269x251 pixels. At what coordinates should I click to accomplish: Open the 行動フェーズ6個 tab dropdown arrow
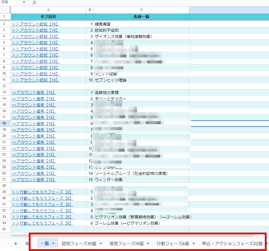(193, 244)
